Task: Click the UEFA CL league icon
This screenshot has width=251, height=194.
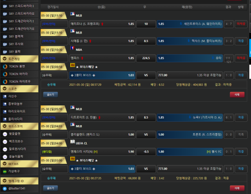Action: click(73, 142)
